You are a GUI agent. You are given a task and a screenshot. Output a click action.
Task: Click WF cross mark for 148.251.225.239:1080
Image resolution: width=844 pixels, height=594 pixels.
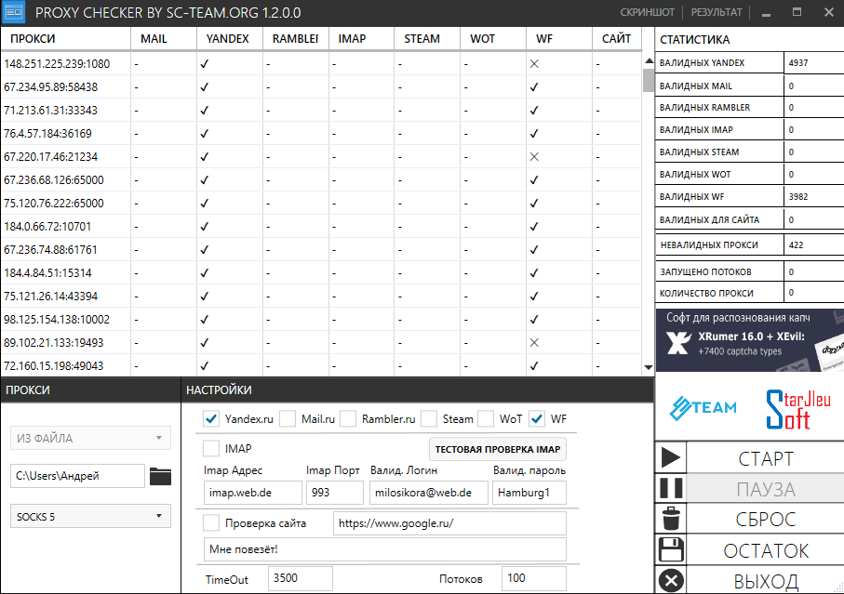point(534,64)
